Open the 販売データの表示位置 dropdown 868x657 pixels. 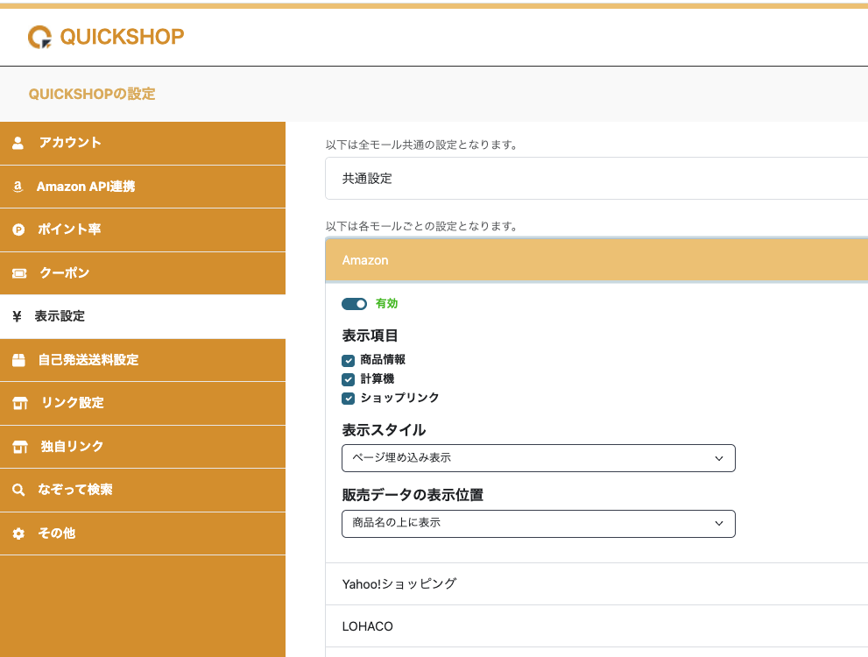point(538,523)
